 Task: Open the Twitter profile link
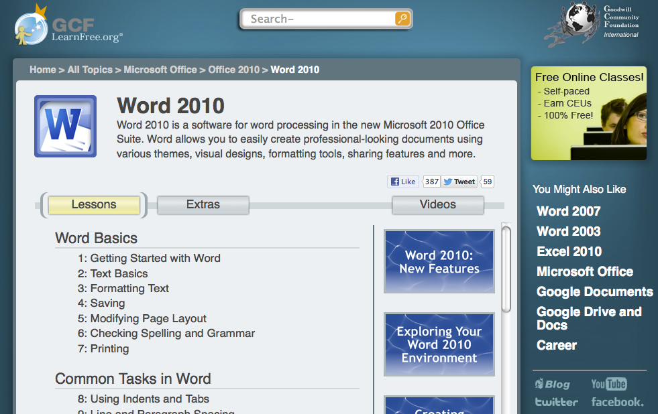coord(557,402)
